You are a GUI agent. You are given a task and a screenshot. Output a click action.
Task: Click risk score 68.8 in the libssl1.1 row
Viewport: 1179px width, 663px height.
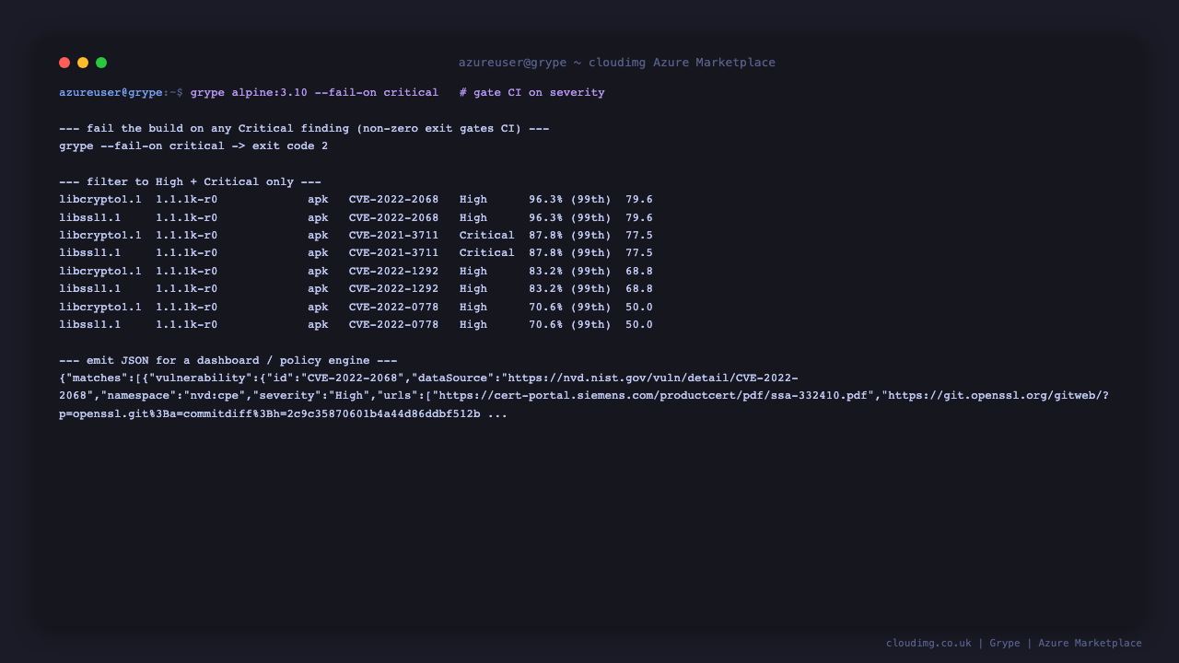tap(639, 289)
